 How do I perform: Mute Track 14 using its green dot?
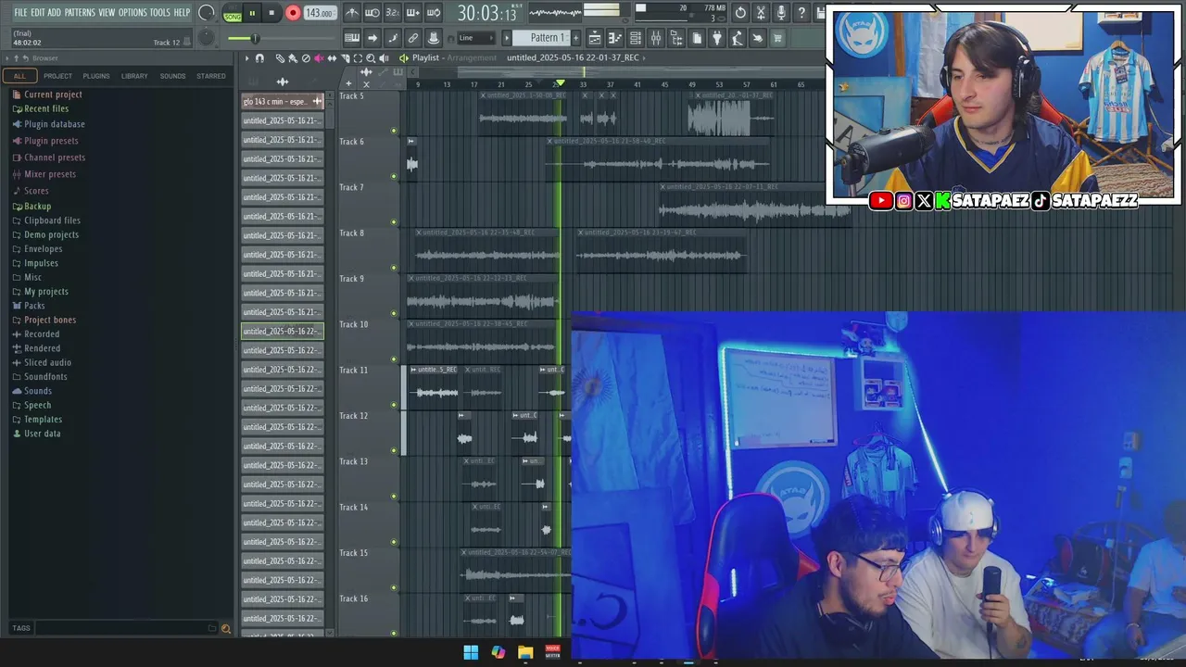(x=394, y=542)
